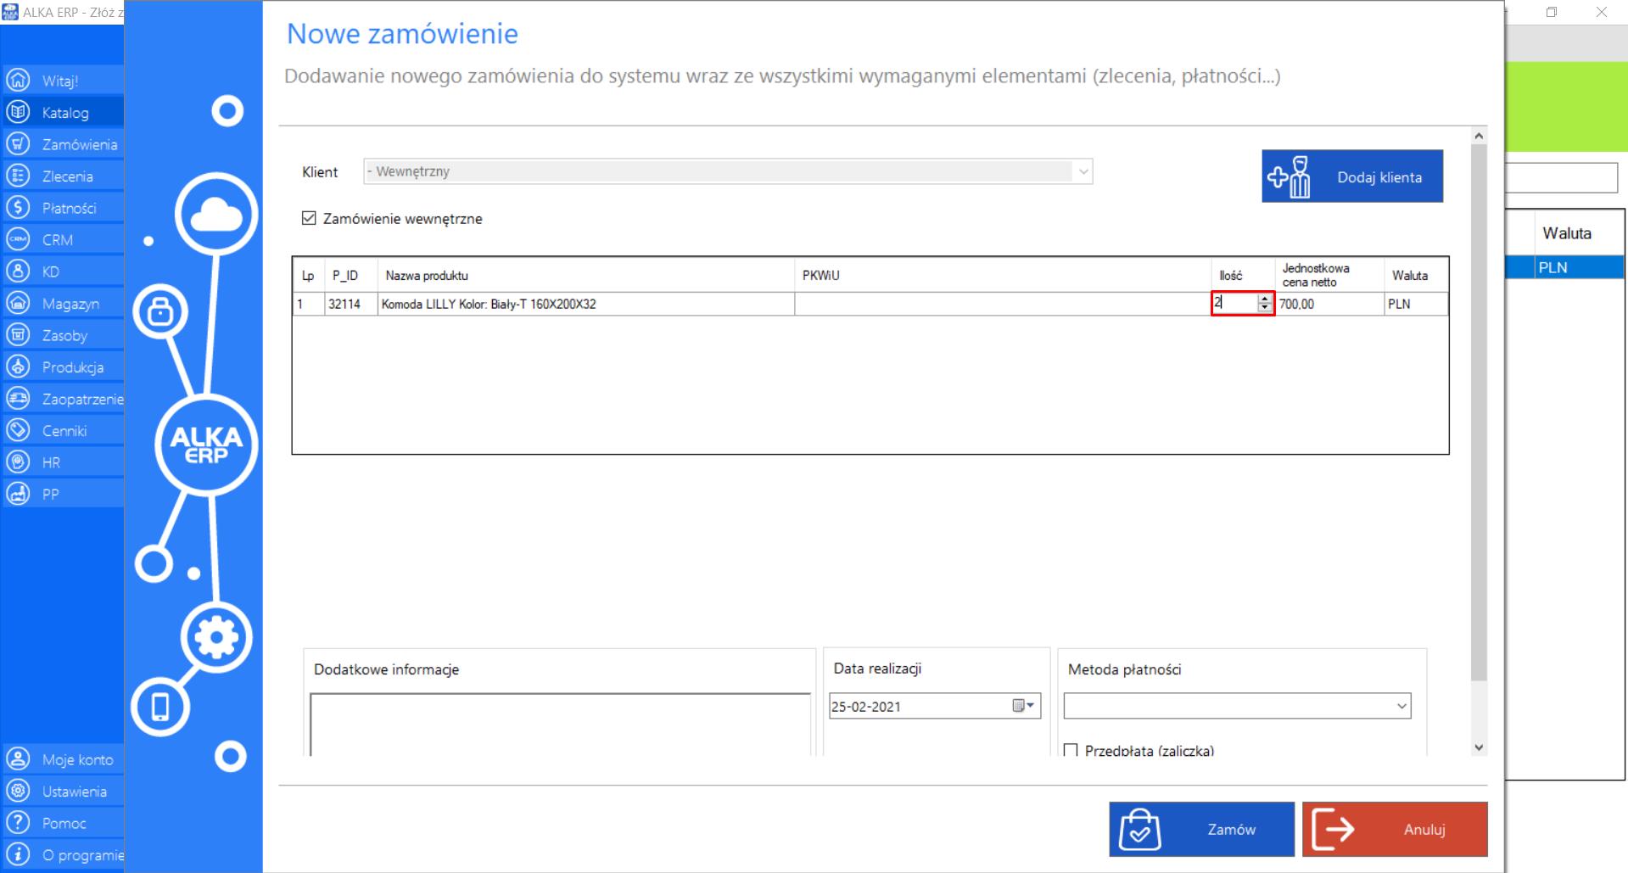Screen dimensions: 1628x873
Task: Click the KD person icon
Action: (18, 271)
